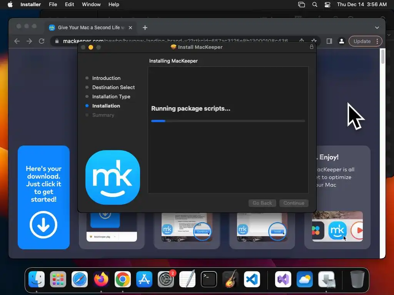Click the Continue step screenshot thumbnail

187,227
